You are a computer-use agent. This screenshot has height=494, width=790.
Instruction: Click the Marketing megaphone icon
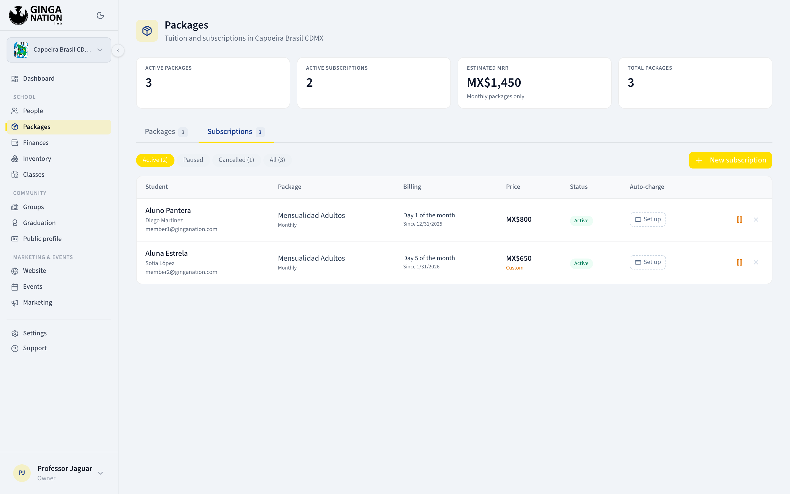coord(15,303)
